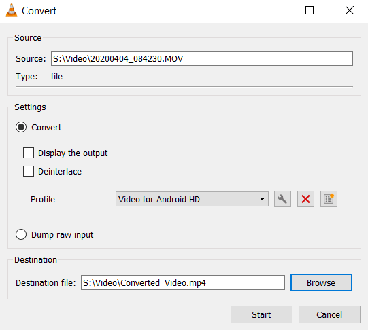
Task: Close the Convert dialog with X
Action: tap(350, 10)
